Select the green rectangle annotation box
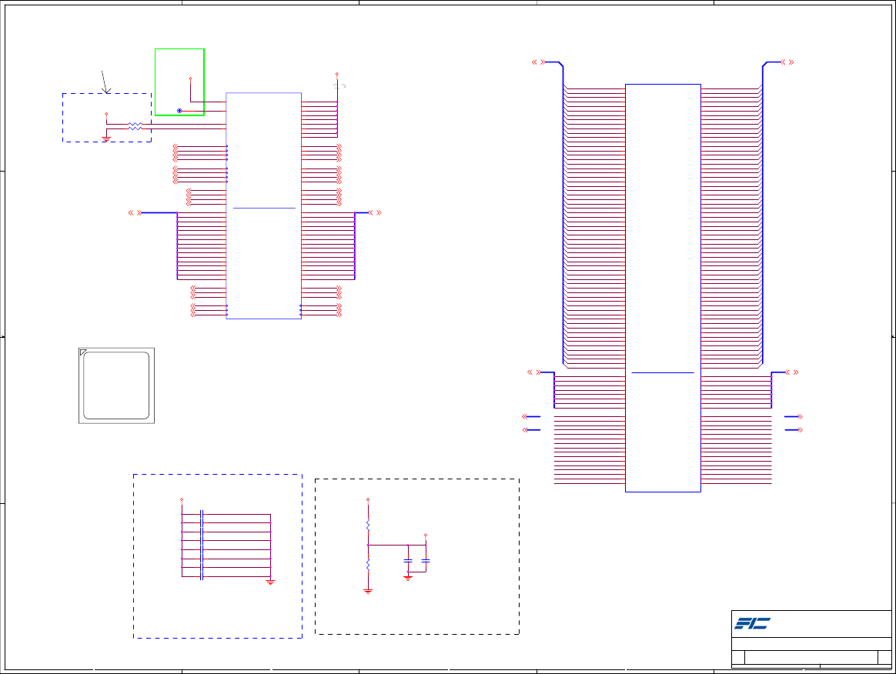The height and width of the screenshot is (674, 896). 179,82
